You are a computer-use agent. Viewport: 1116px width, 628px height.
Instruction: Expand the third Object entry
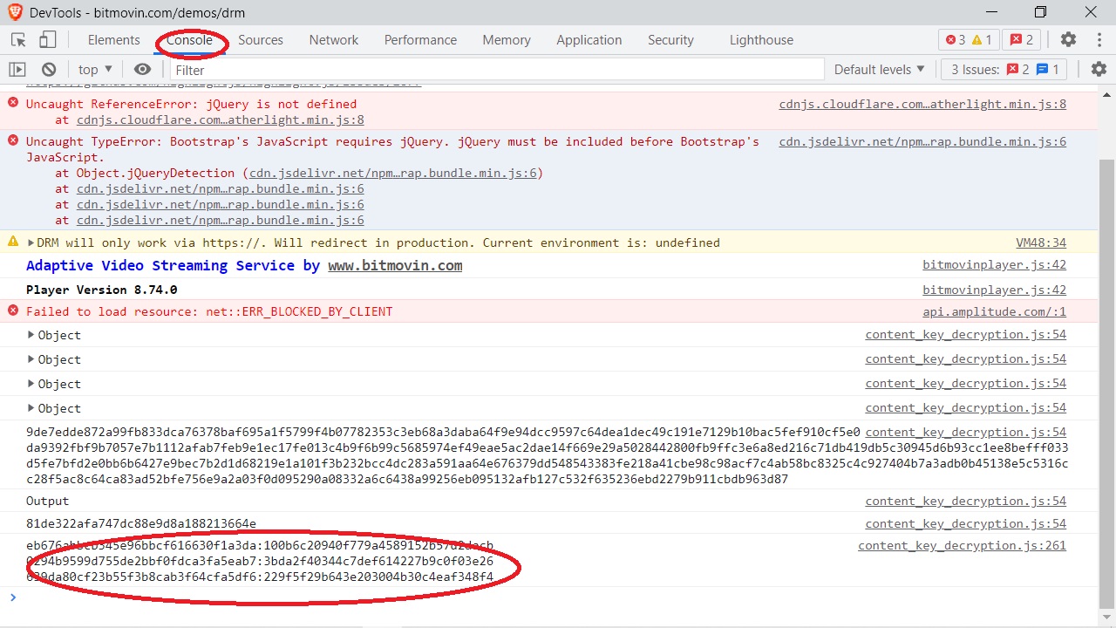[x=31, y=384]
